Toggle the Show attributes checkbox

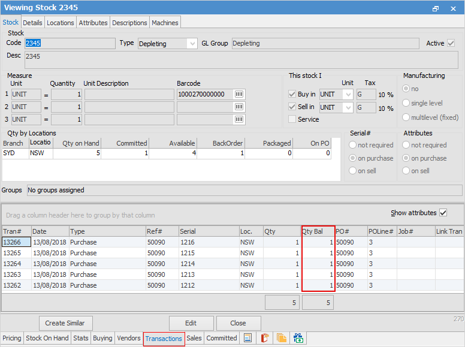point(443,213)
